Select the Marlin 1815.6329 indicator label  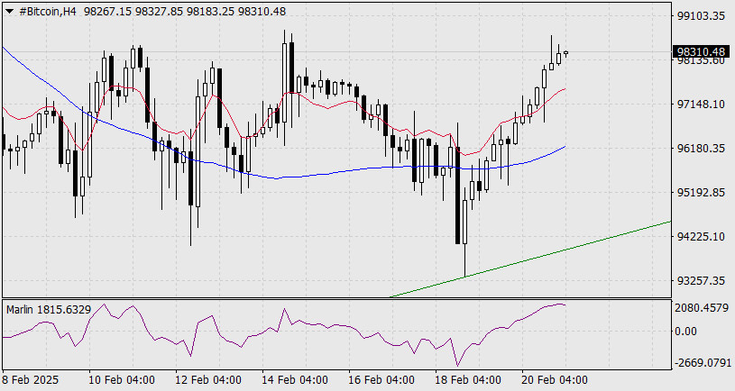click(49, 310)
